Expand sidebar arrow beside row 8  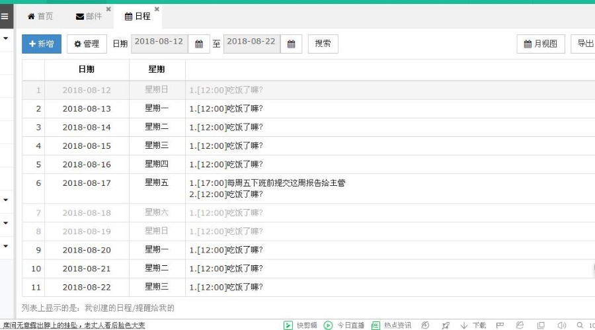point(6,223)
